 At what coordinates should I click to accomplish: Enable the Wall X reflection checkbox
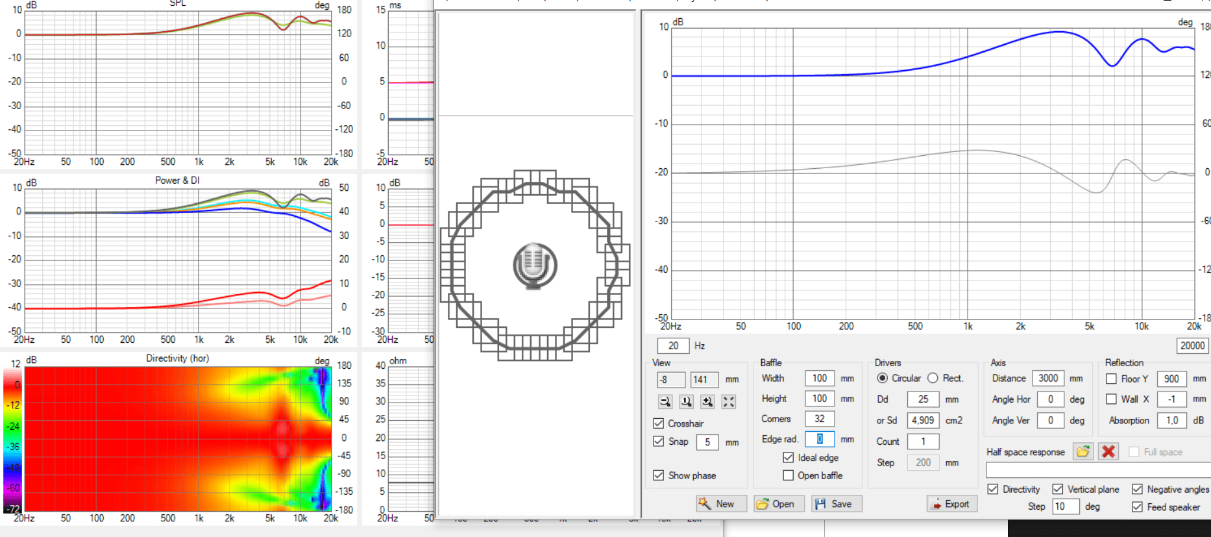pos(1111,399)
